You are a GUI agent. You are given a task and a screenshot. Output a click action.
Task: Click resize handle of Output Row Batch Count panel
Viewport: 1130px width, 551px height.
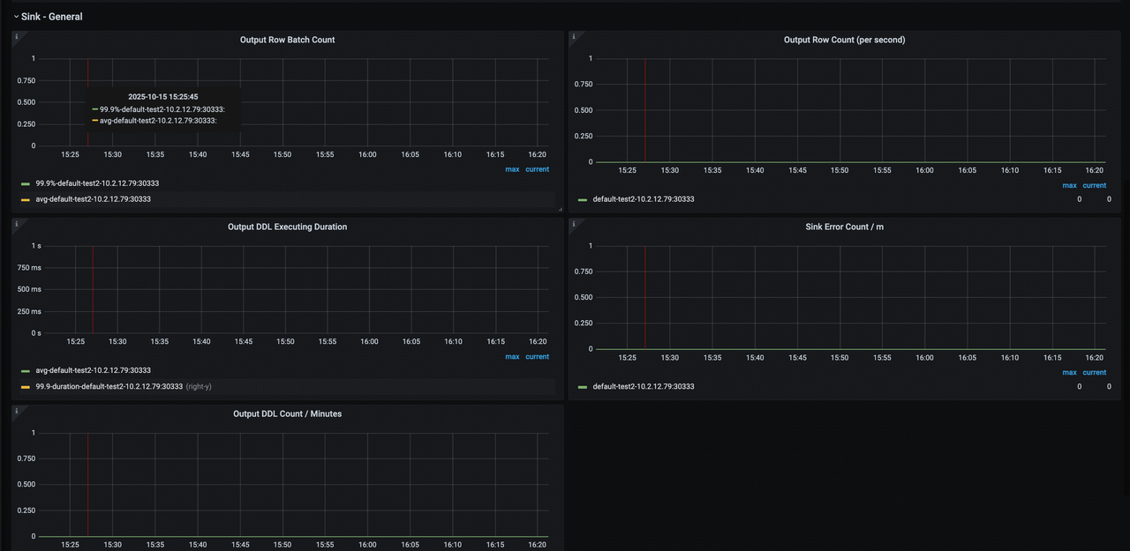pos(559,209)
